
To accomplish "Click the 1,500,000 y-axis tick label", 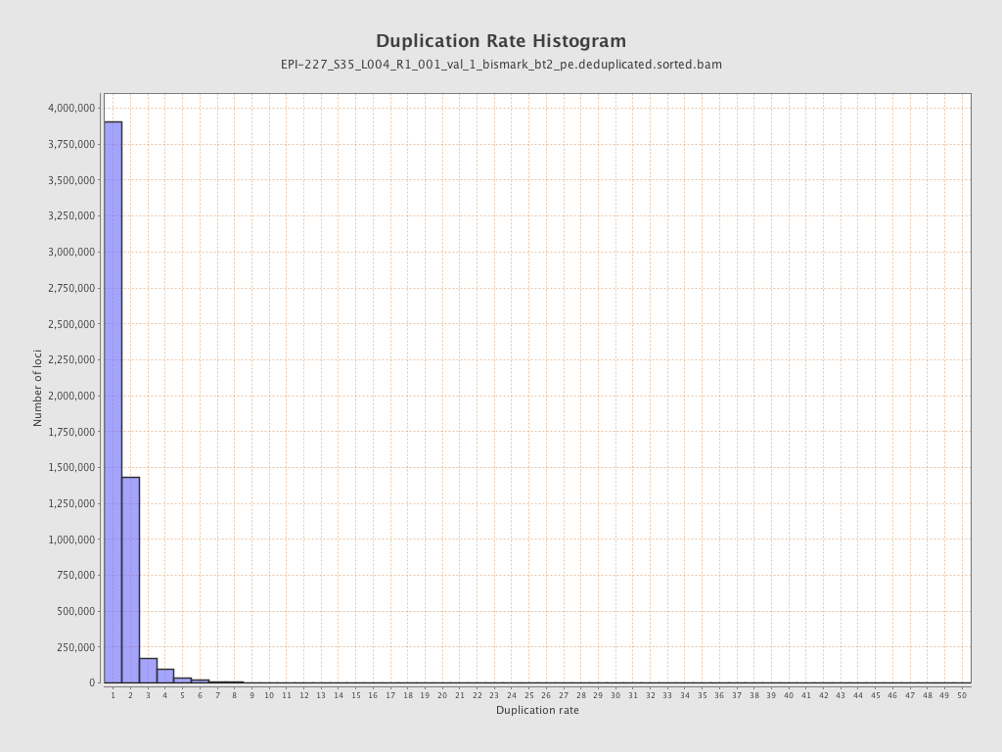I will (71, 467).
